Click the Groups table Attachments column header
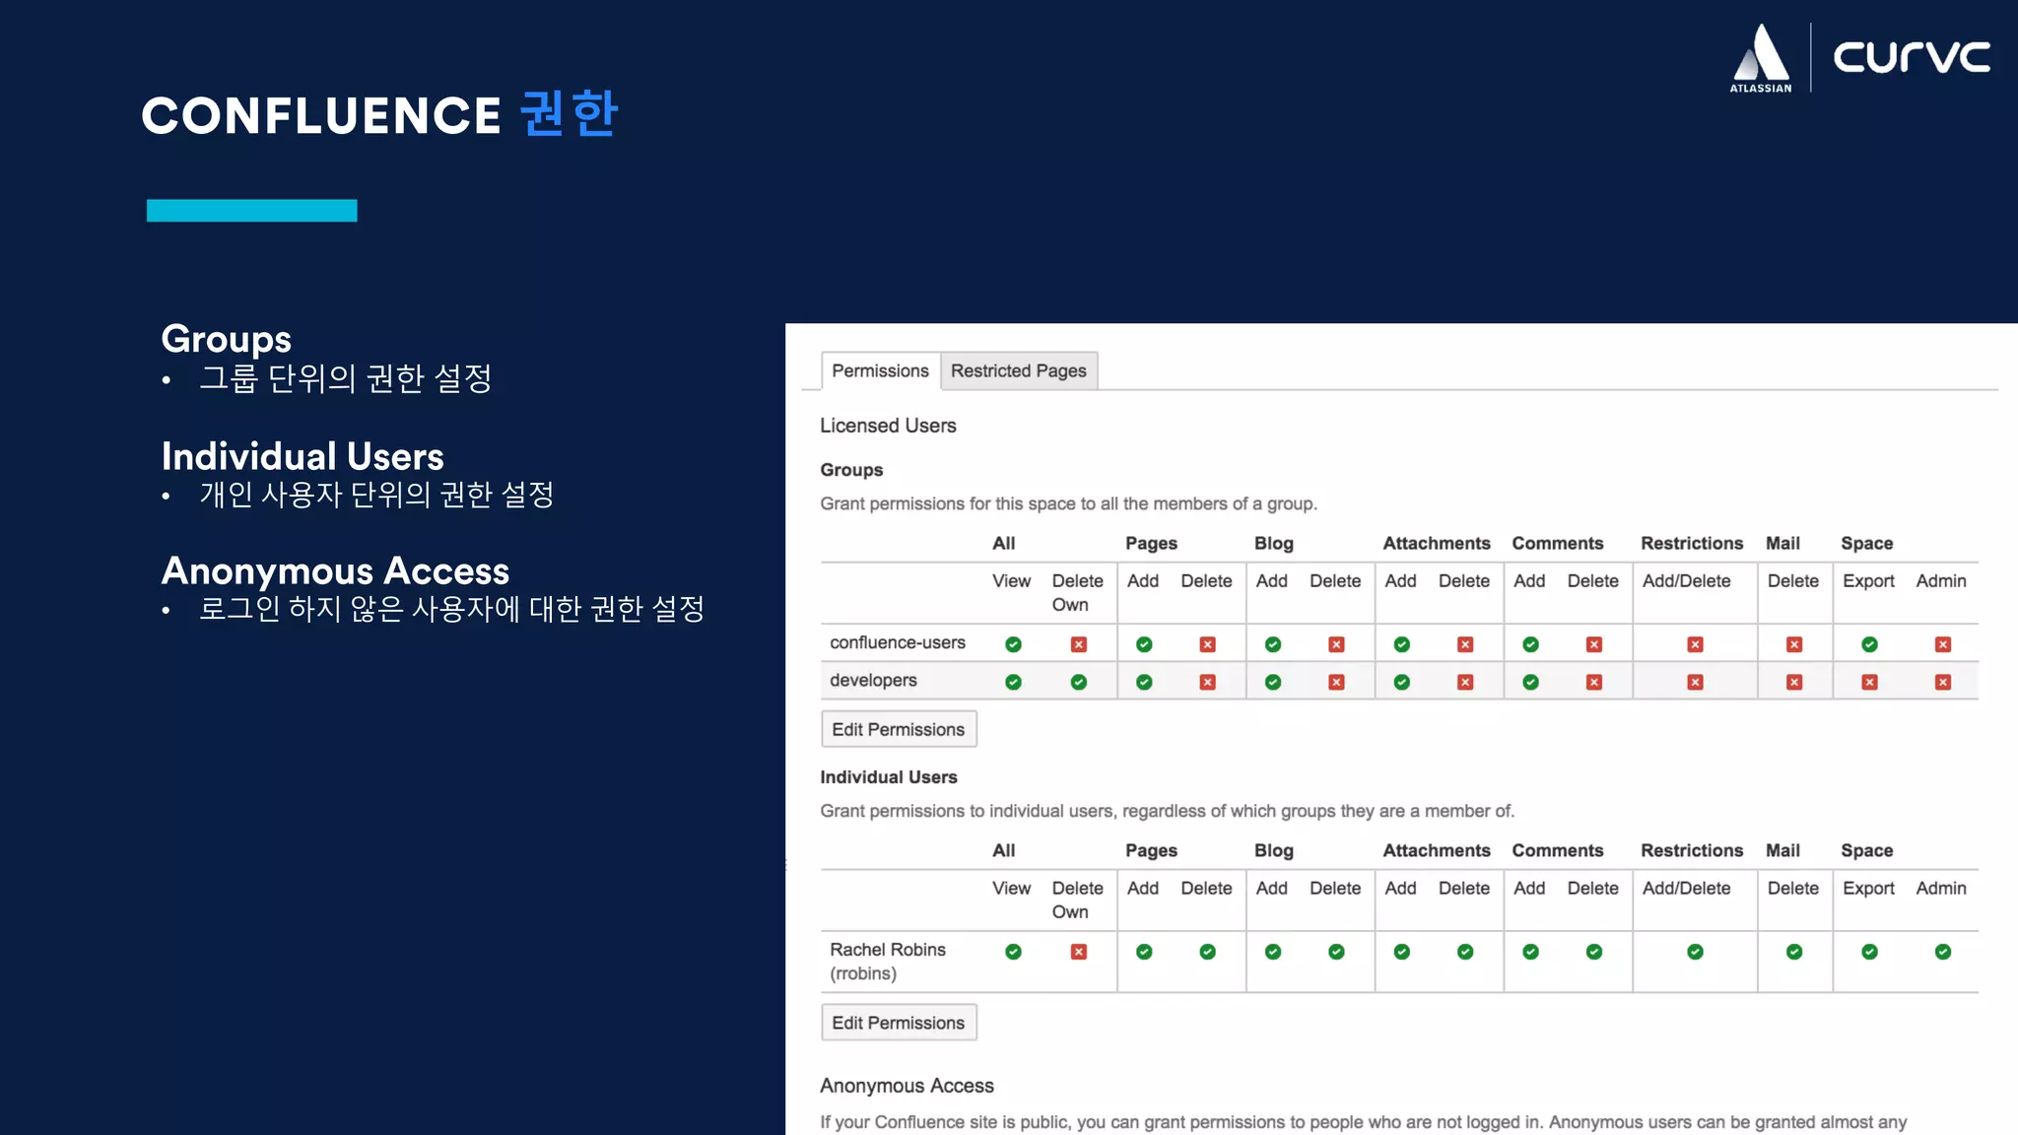Image resolution: width=2018 pixels, height=1135 pixels. (1437, 543)
